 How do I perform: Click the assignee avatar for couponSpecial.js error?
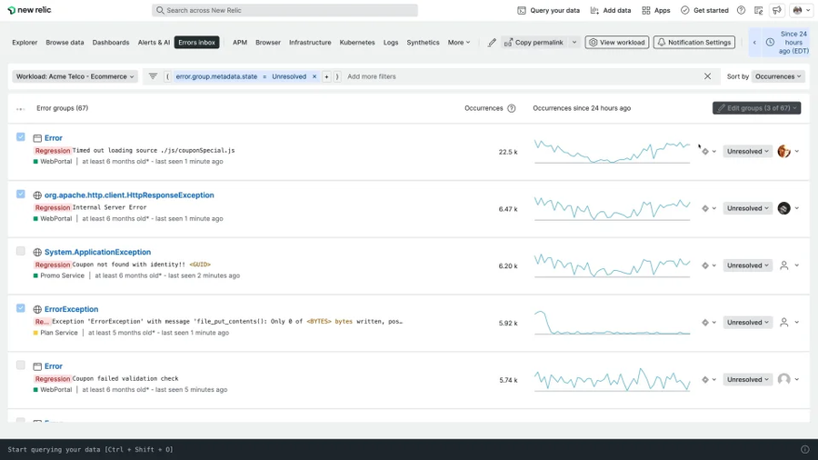click(783, 151)
